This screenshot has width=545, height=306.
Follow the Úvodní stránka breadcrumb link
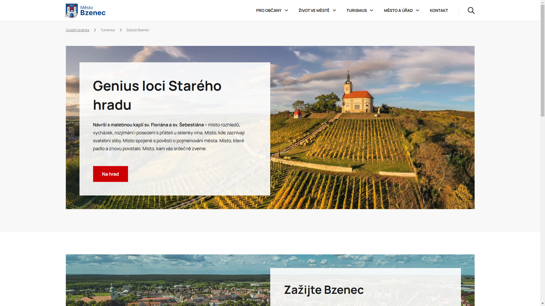[77, 30]
